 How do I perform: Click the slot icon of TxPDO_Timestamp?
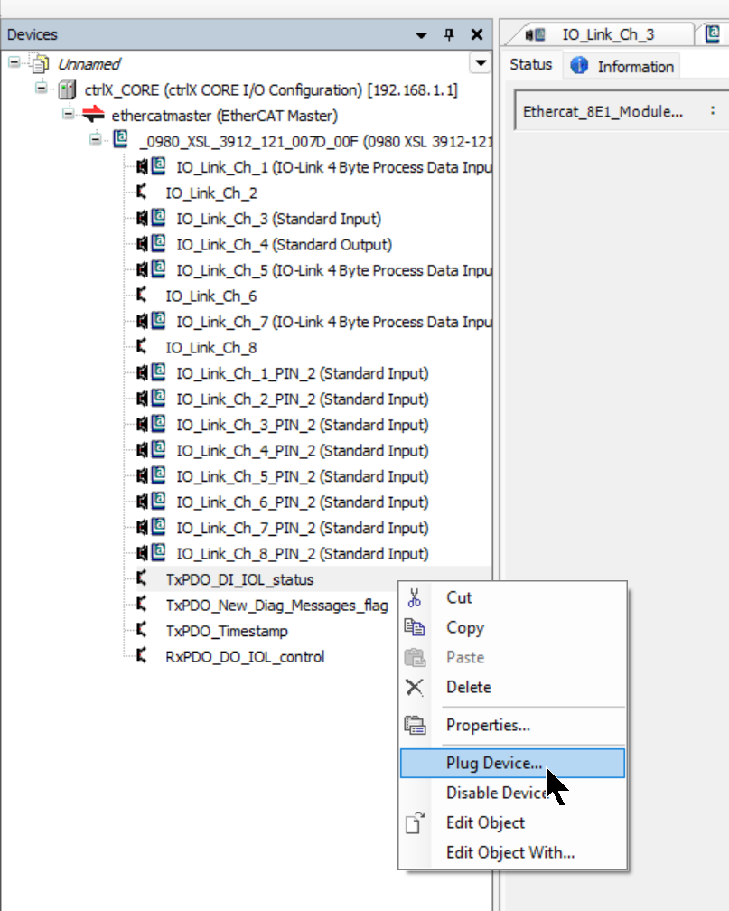(141, 630)
